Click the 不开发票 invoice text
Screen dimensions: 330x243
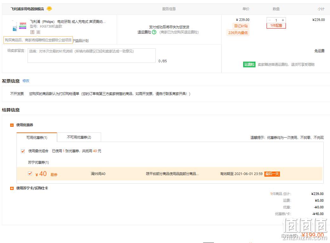[17, 94]
